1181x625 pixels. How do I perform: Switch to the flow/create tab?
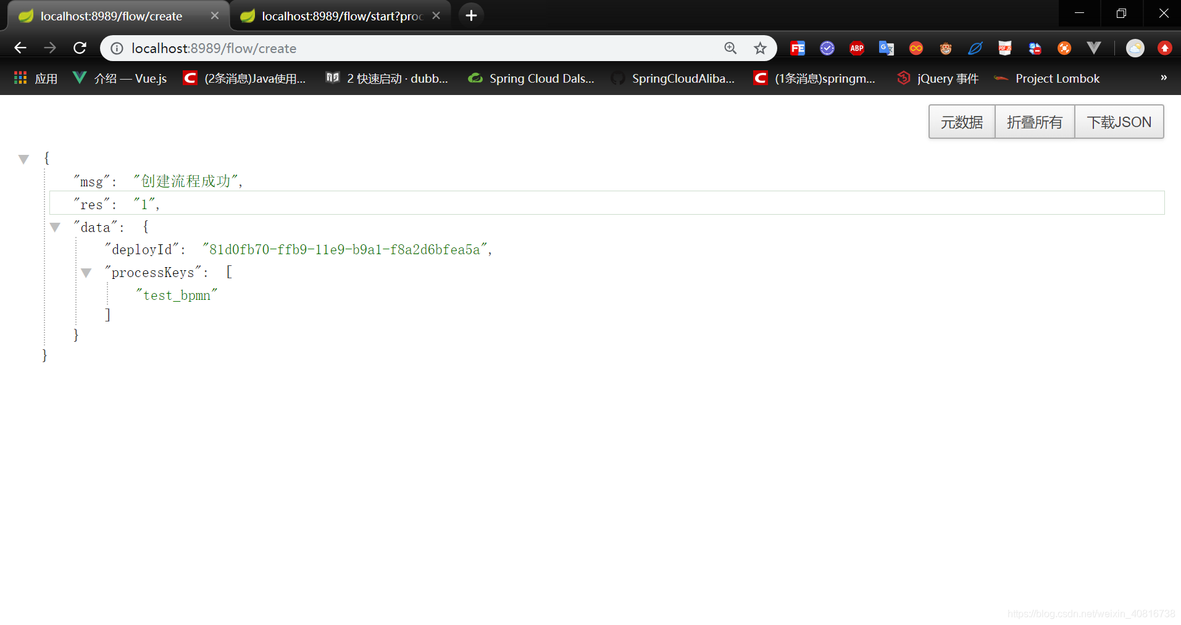[119, 16]
